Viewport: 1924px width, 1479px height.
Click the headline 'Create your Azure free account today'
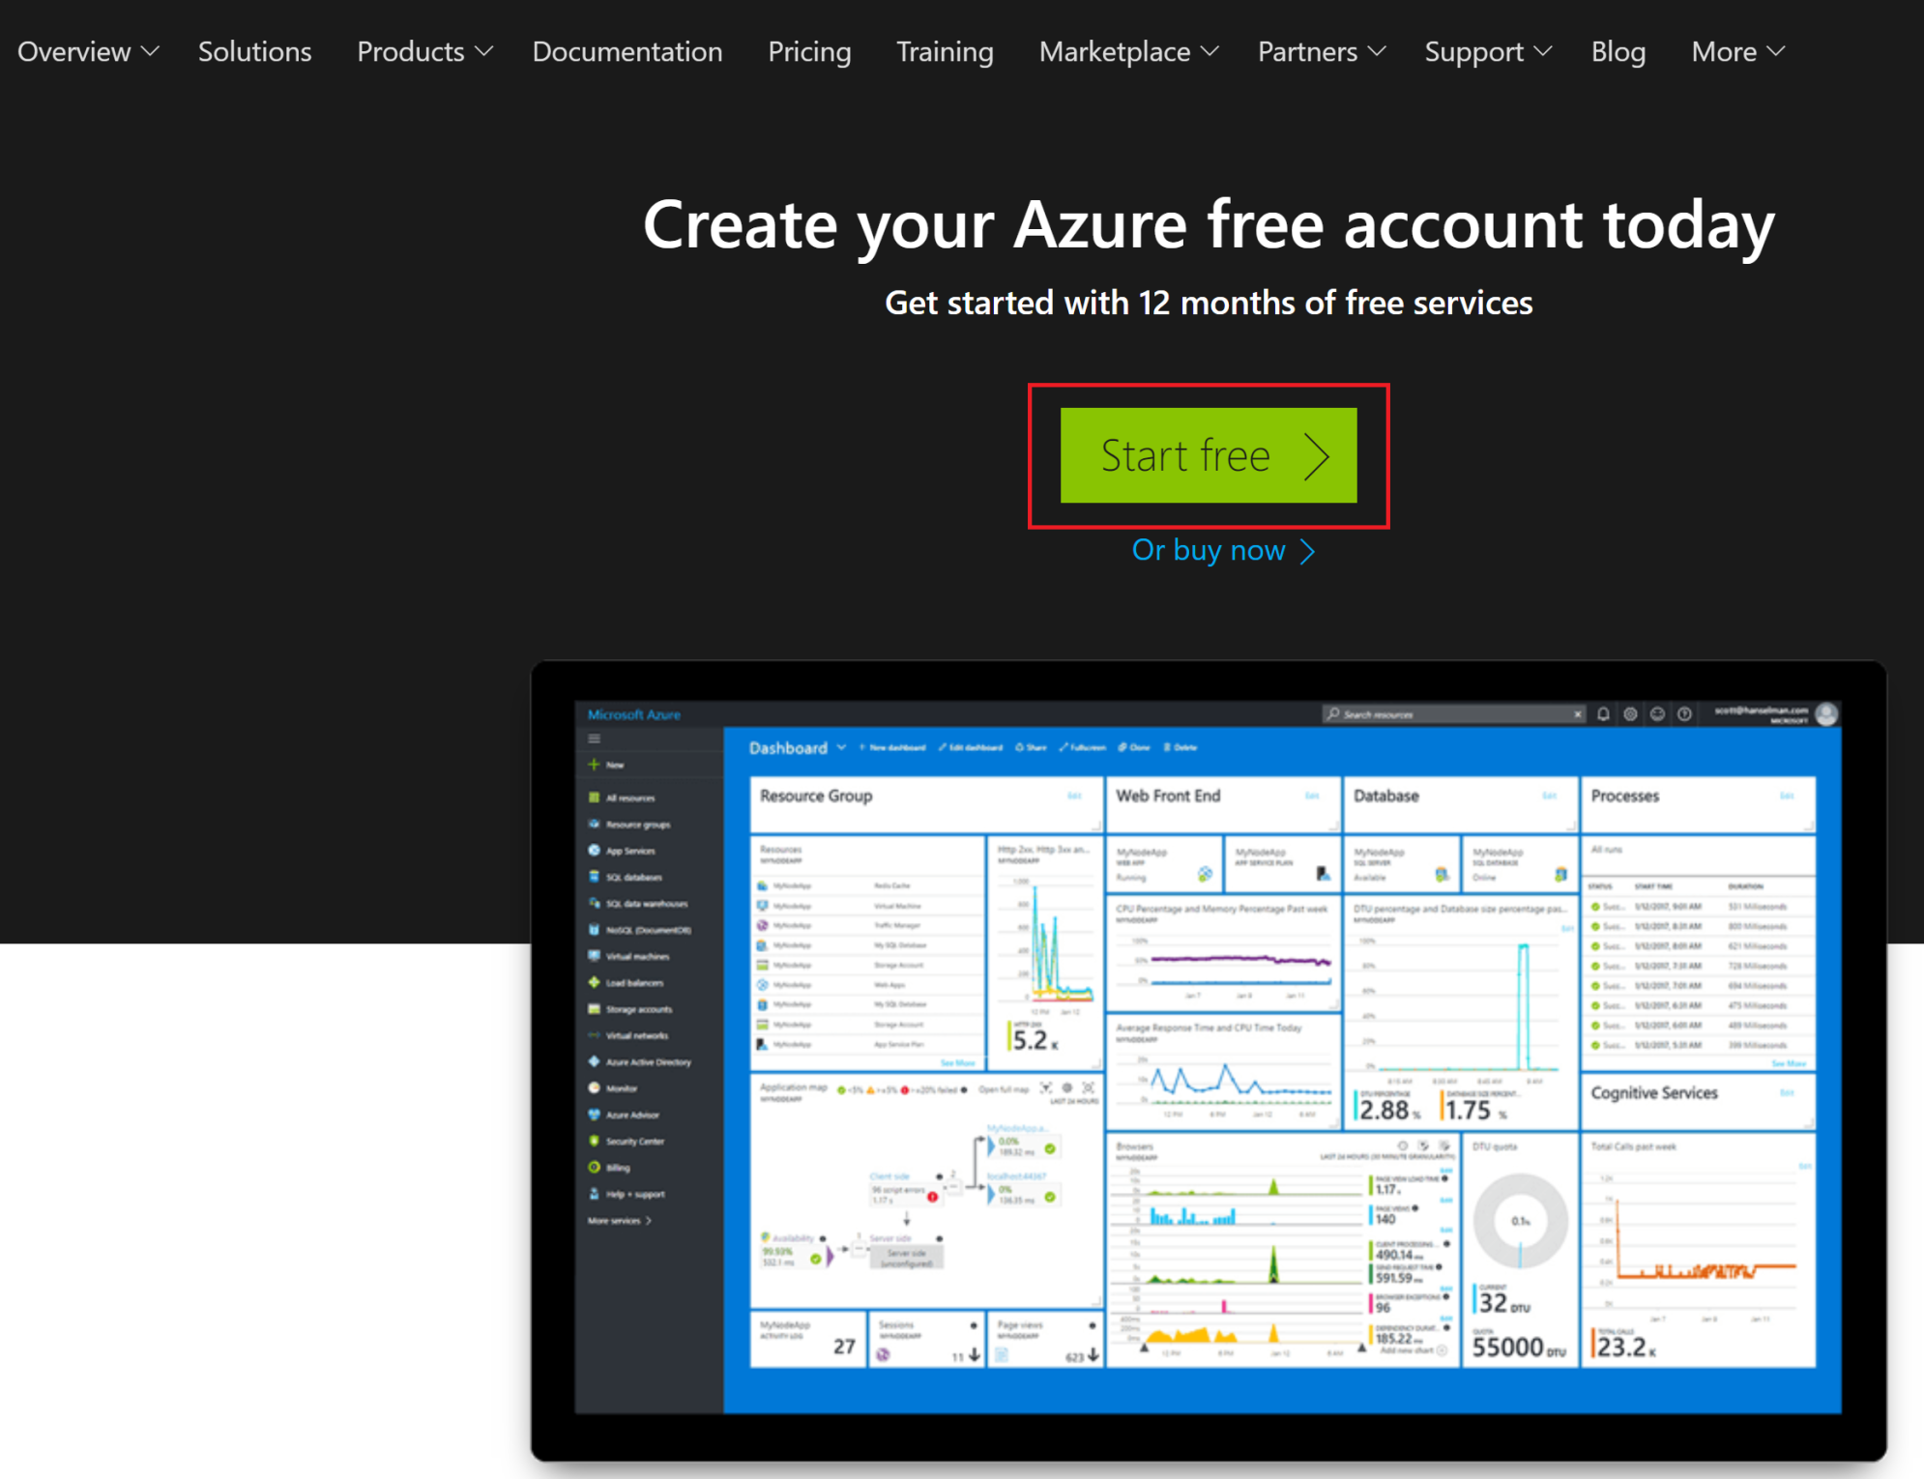point(1209,225)
